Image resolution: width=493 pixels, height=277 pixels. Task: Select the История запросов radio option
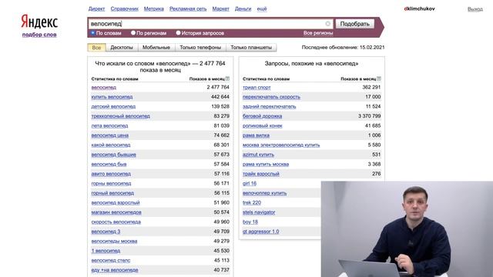point(178,32)
